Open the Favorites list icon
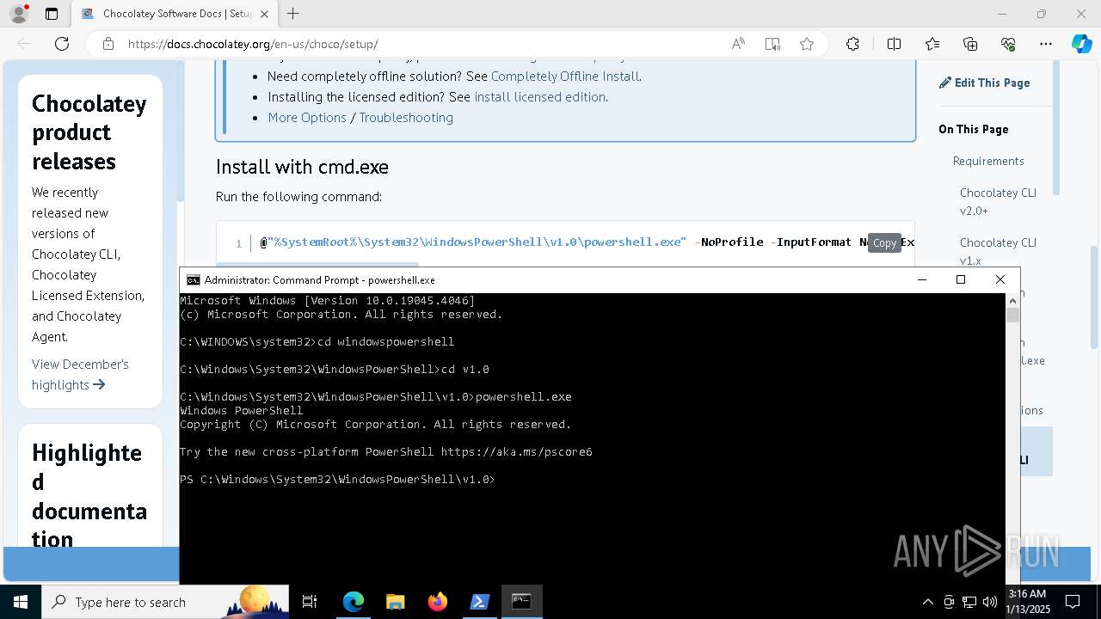1101x619 pixels. pos(932,44)
